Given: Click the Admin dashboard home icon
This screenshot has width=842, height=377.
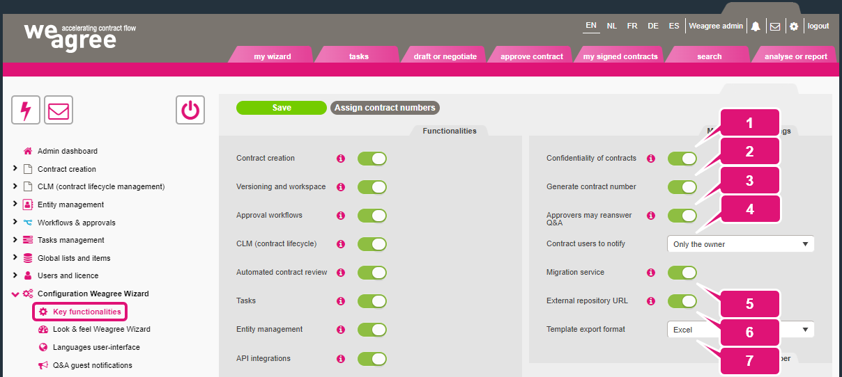Looking at the screenshot, I should pyautogui.click(x=28, y=151).
